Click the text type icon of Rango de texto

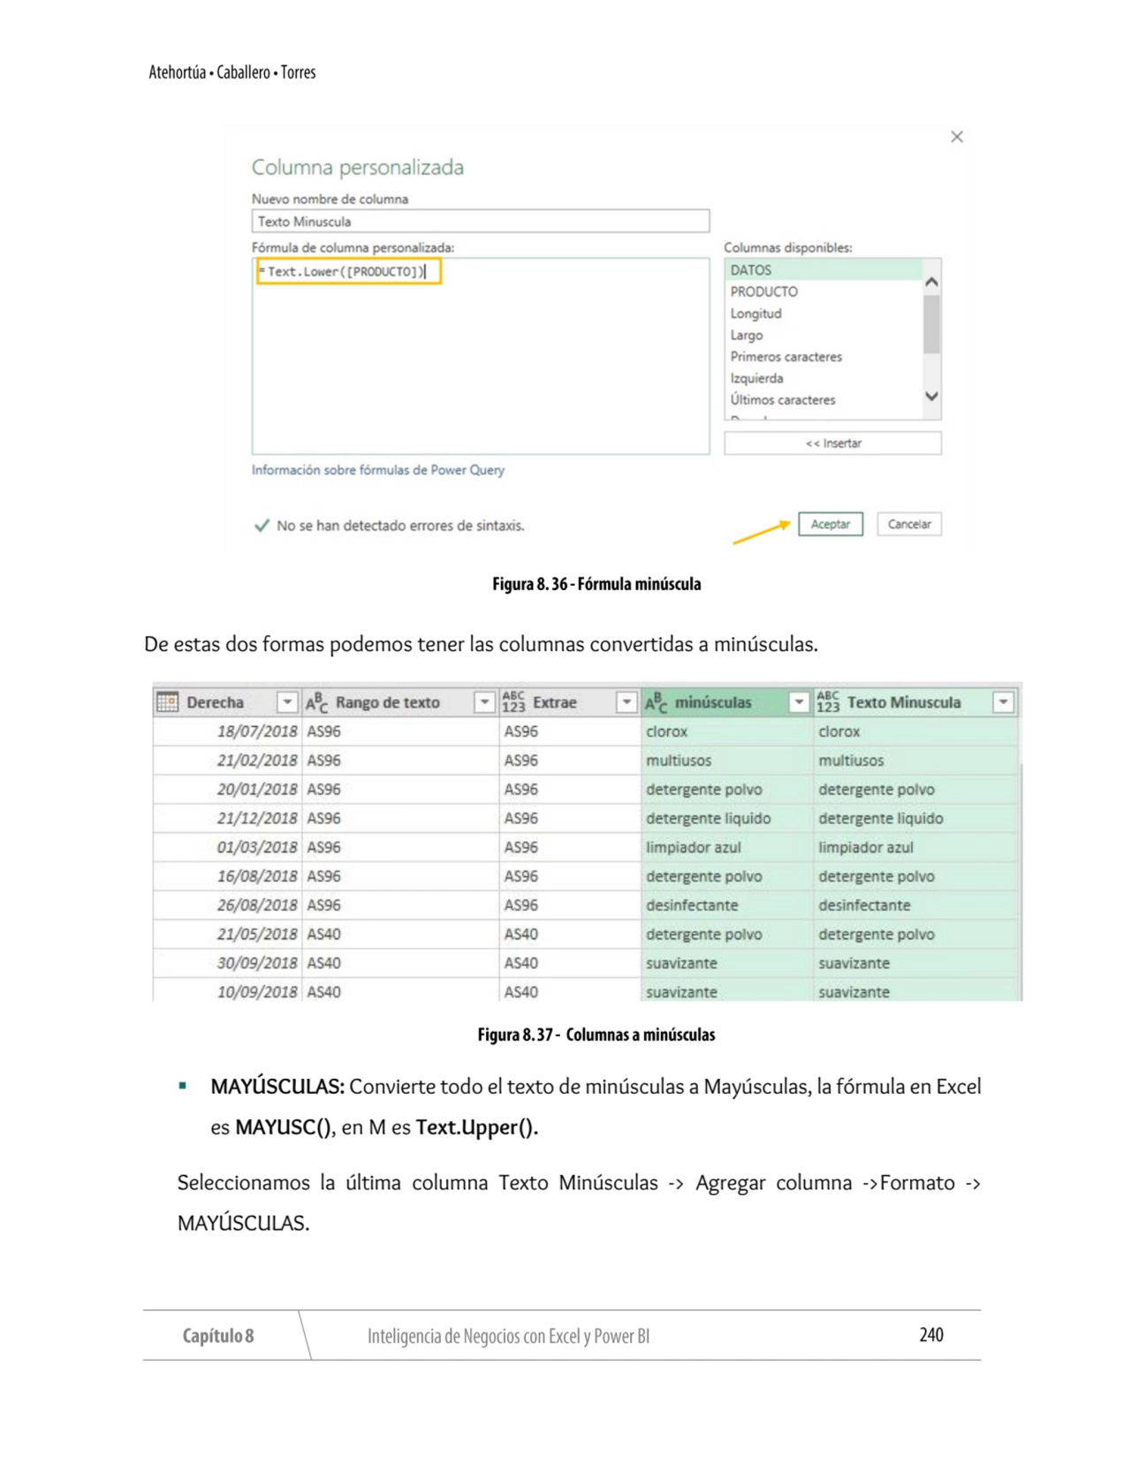click(x=316, y=702)
